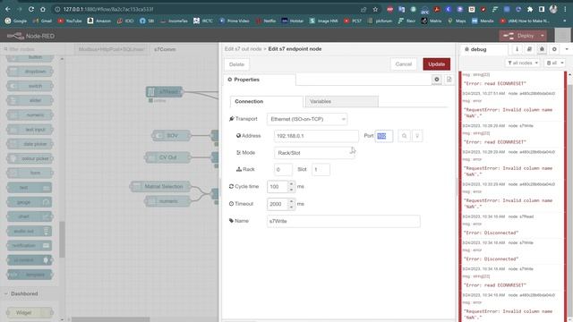The image size is (573, 322).
Task: Click the Slot input field
Action: 321,169
